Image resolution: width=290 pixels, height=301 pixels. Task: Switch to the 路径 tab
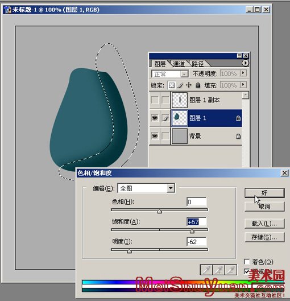(x=197, y=64)
